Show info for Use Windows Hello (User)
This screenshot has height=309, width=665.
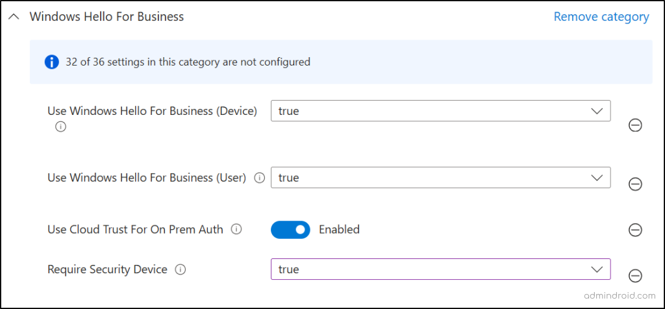[259, 178]
